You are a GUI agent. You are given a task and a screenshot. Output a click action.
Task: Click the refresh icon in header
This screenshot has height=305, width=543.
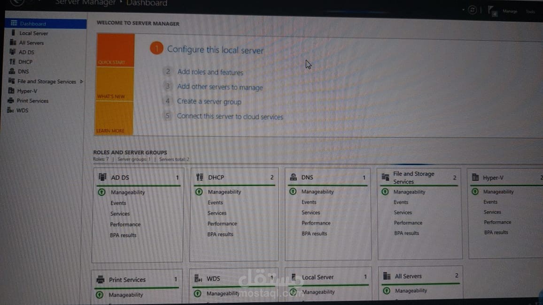click(x=472, y=10)
